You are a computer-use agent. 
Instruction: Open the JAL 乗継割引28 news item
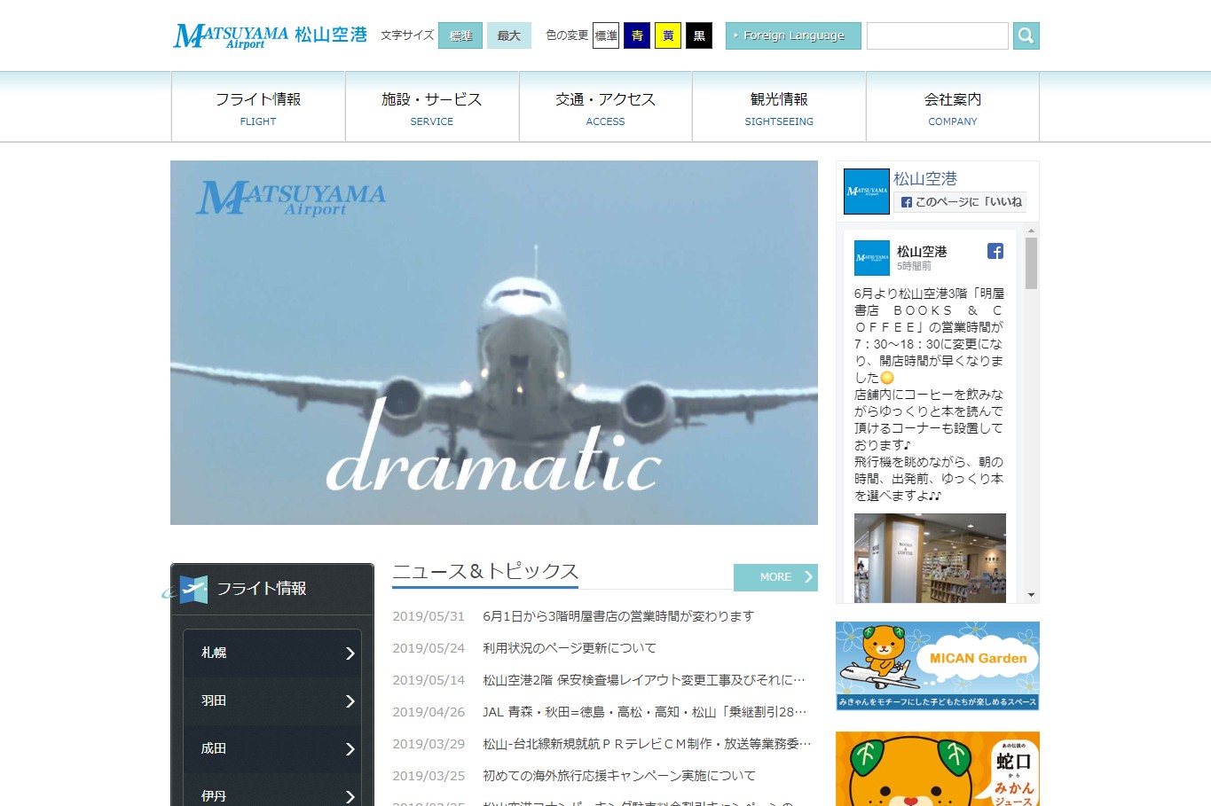[x=645, y=712]
